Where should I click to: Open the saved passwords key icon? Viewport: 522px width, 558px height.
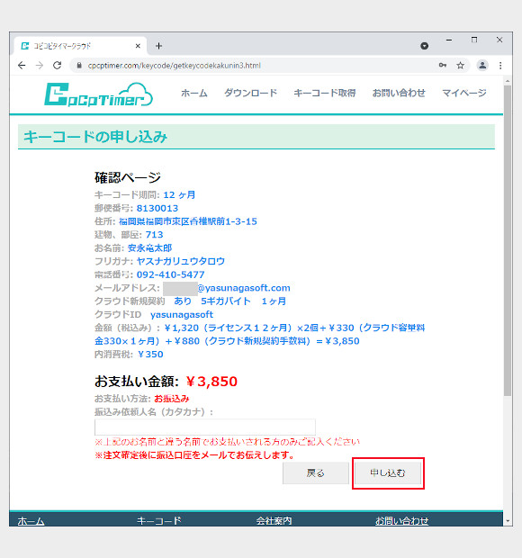(443, 65)
